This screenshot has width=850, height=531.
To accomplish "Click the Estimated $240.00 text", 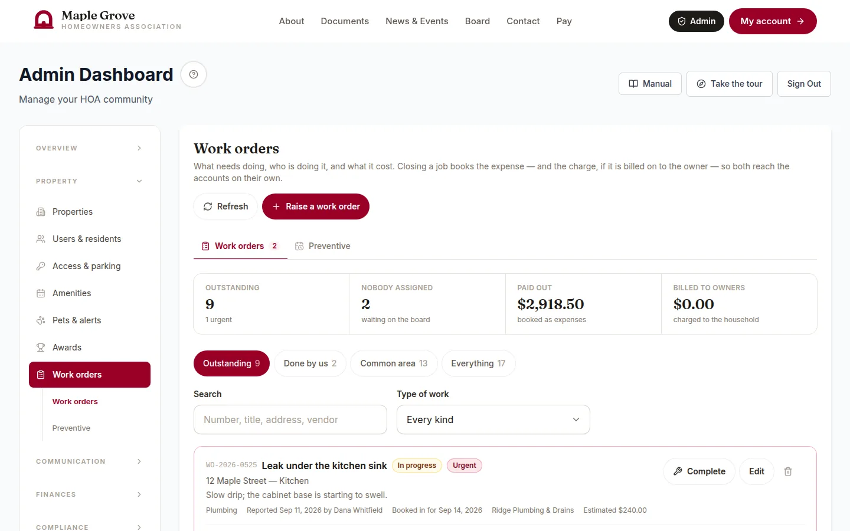I will point(615,510).
